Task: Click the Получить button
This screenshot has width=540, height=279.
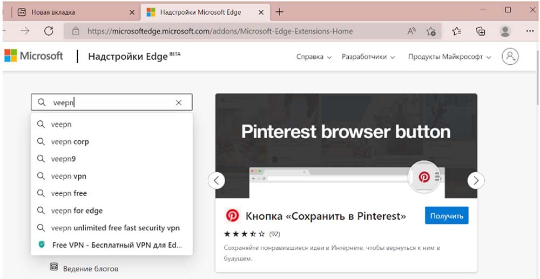Action: click(447, 216)
